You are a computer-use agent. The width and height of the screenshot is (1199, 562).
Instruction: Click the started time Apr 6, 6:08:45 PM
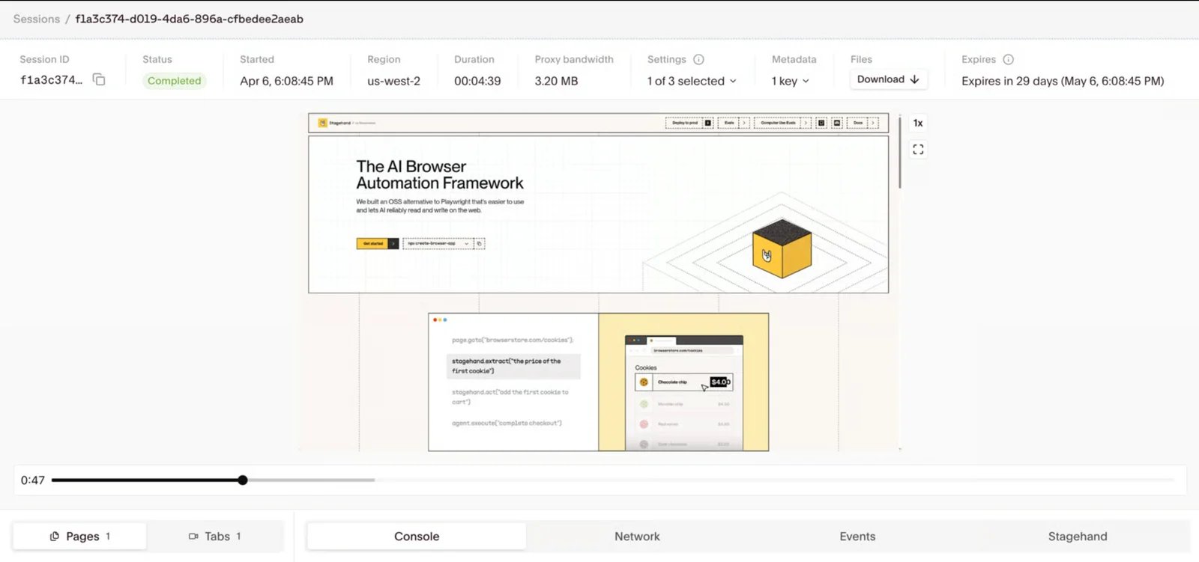click(286, 81)
